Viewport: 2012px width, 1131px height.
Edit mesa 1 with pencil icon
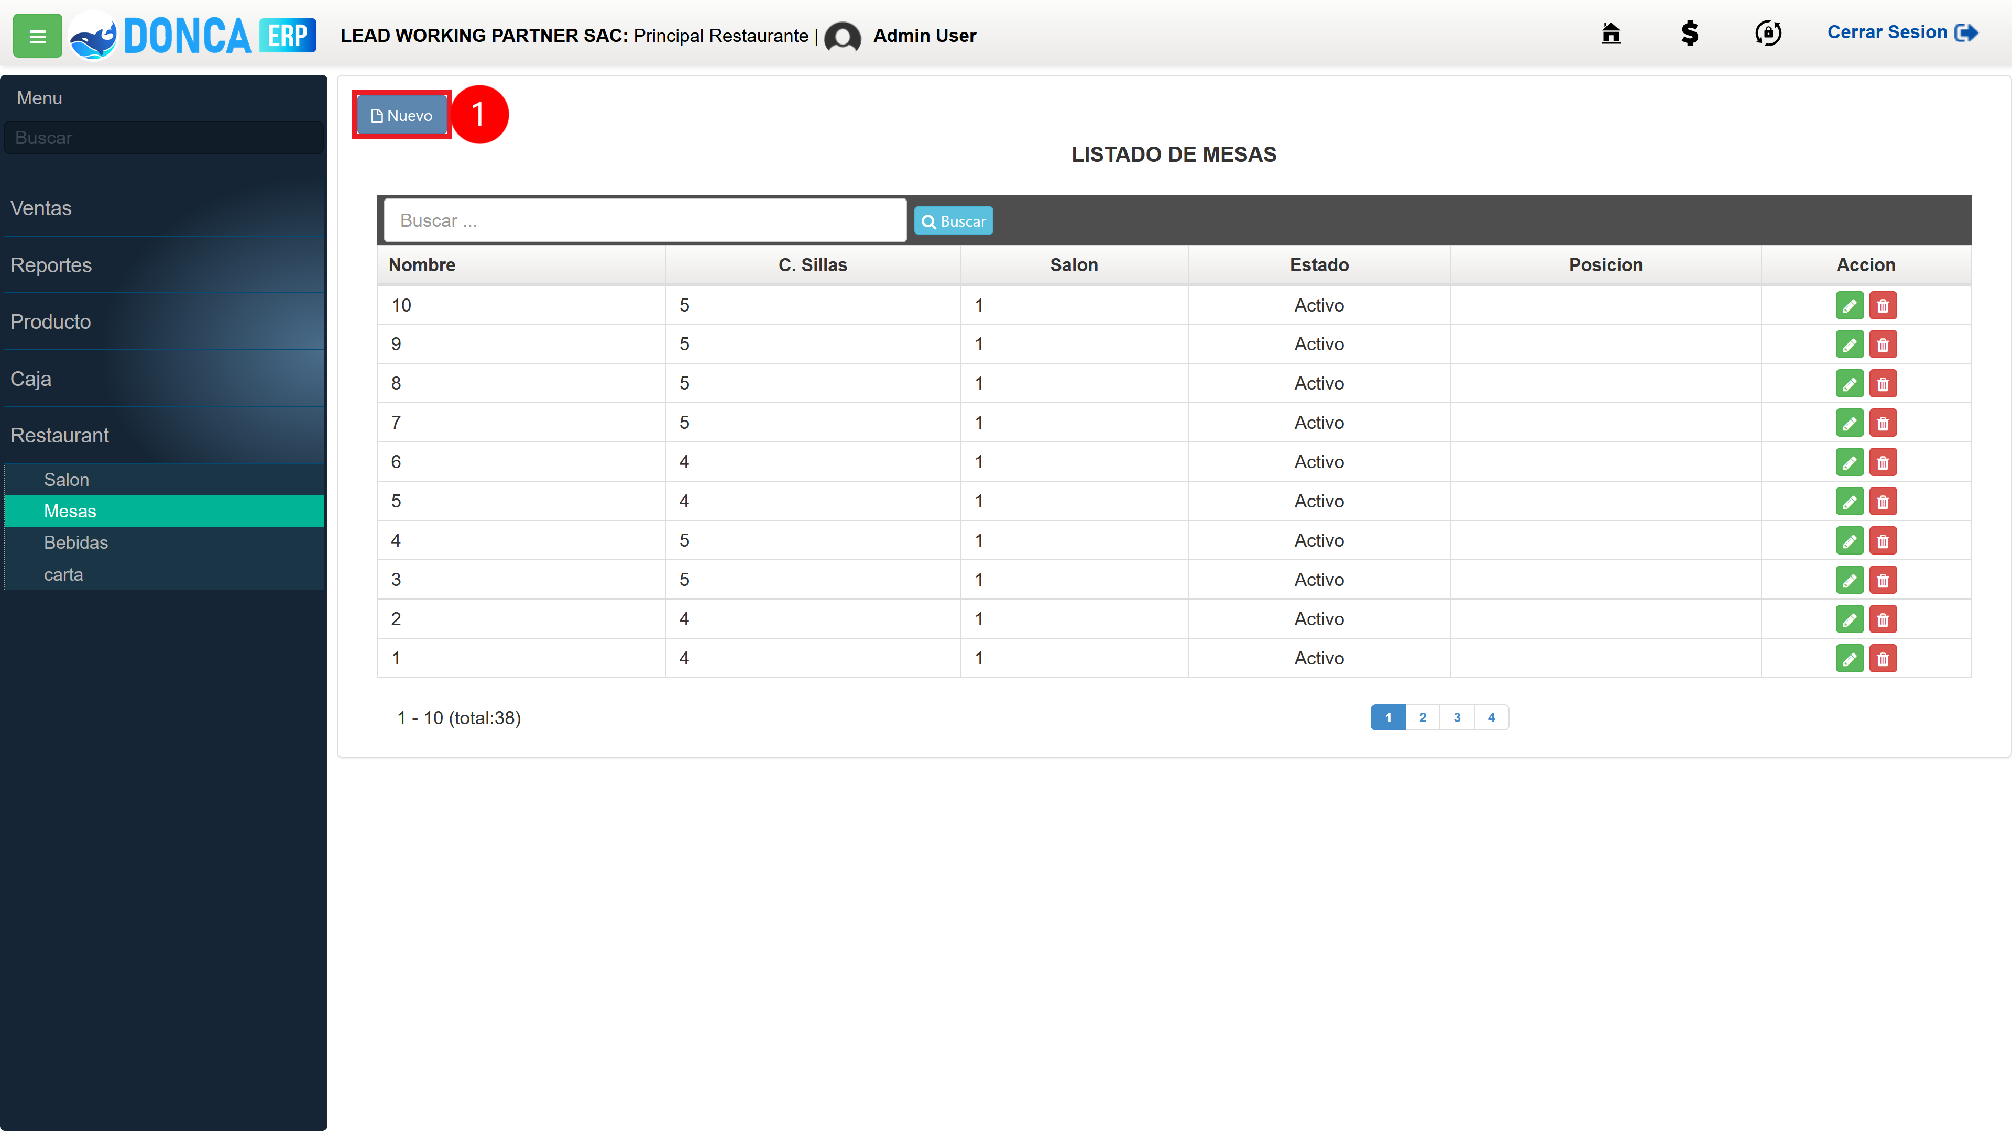[x=1850, y=658]
